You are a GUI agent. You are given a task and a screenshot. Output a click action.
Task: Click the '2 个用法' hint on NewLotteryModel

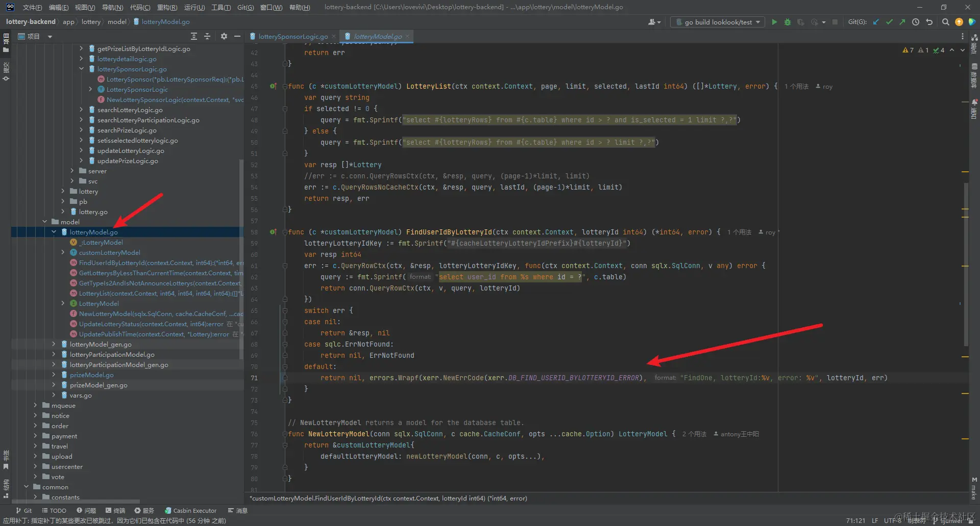(x=694, y=434)
